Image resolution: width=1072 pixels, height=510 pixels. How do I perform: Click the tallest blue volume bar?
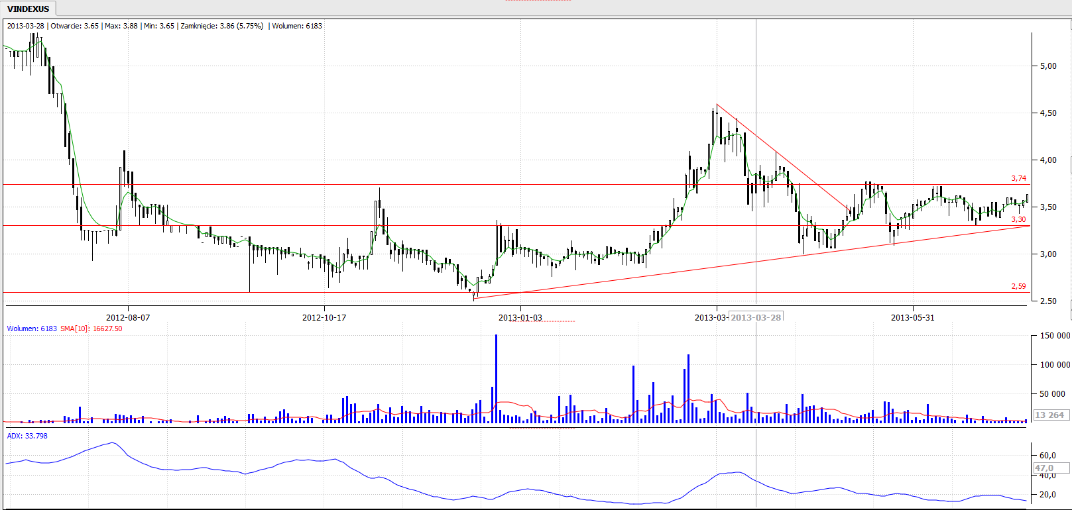coord(496,379)
